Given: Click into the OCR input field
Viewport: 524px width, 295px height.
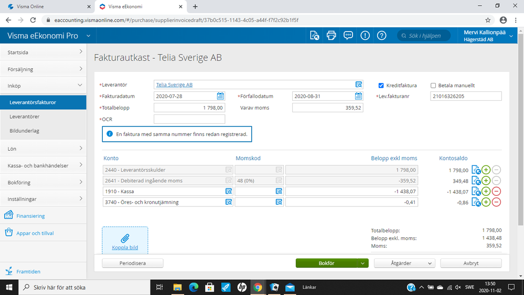Looking at the screenshot, I should click(x=189, y=119).
